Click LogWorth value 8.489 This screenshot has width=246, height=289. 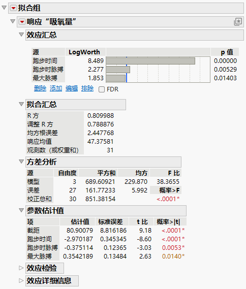tap(96, 61)
